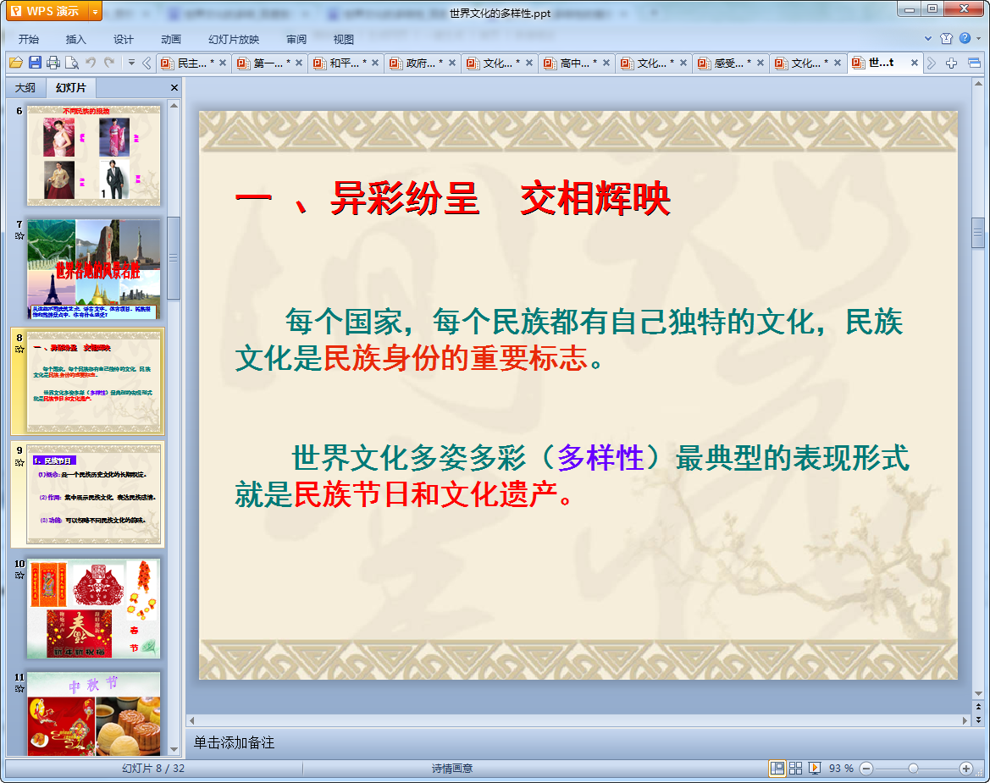Viewport: 990px width, 783px height.
Task: Switch to Slide Sorter view icon
Action: point(795,768)
